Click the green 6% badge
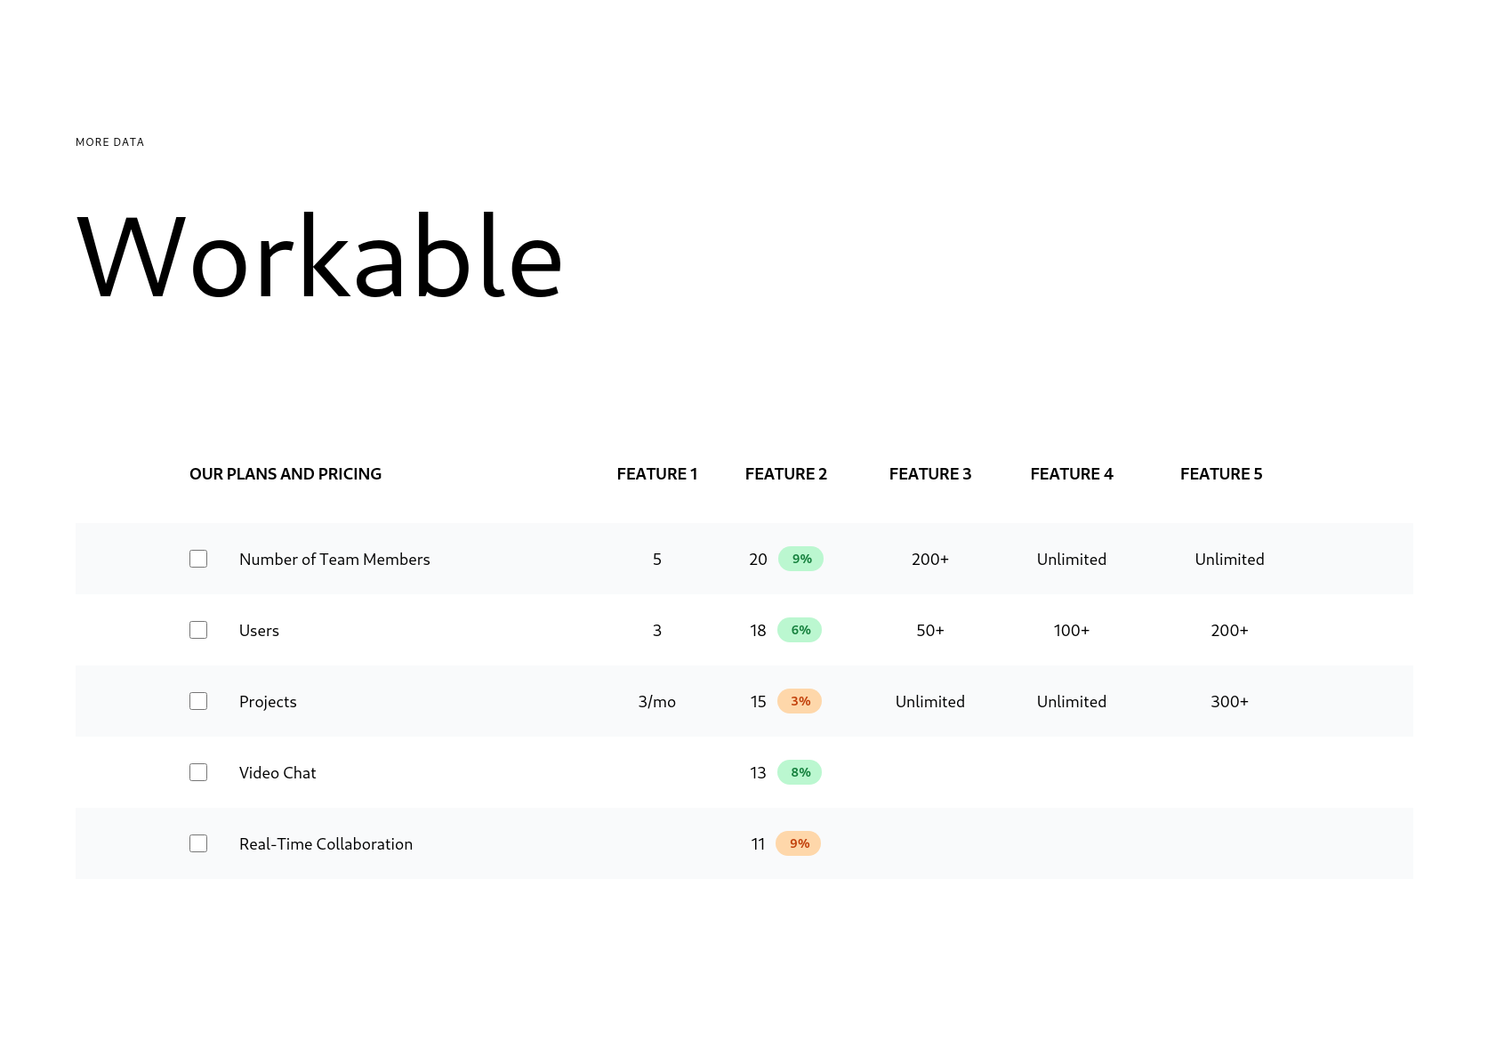Image resolution: width=1488 pixels, height=1048 pixels. (800, 630)
